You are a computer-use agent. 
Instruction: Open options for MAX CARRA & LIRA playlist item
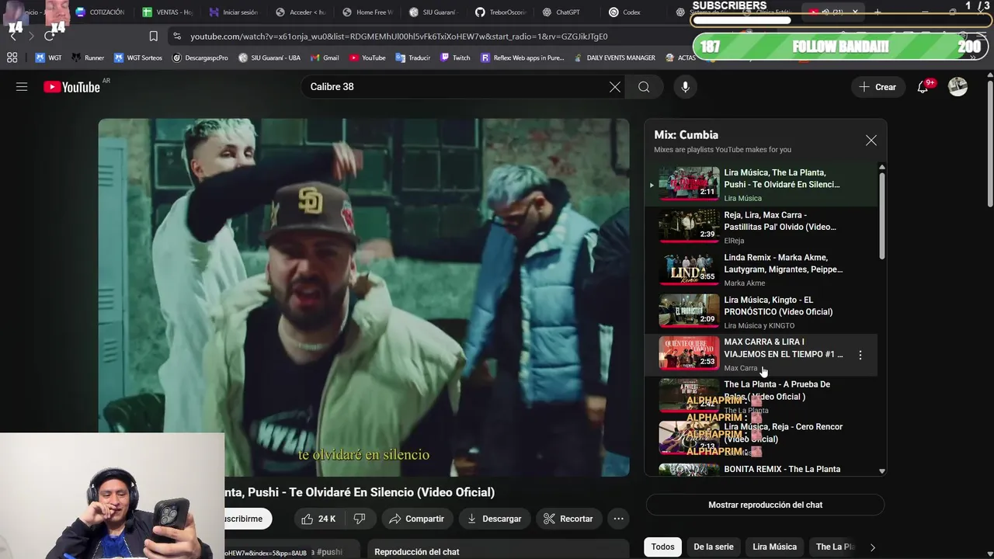pyautogui.click(x=860, y=355)
